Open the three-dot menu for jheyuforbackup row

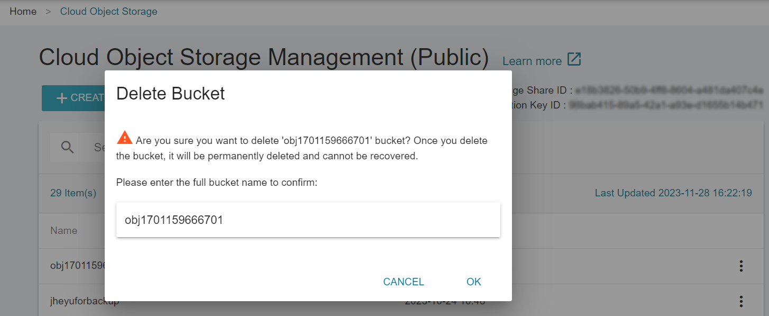pyautogui.click(x=741, y=301)
